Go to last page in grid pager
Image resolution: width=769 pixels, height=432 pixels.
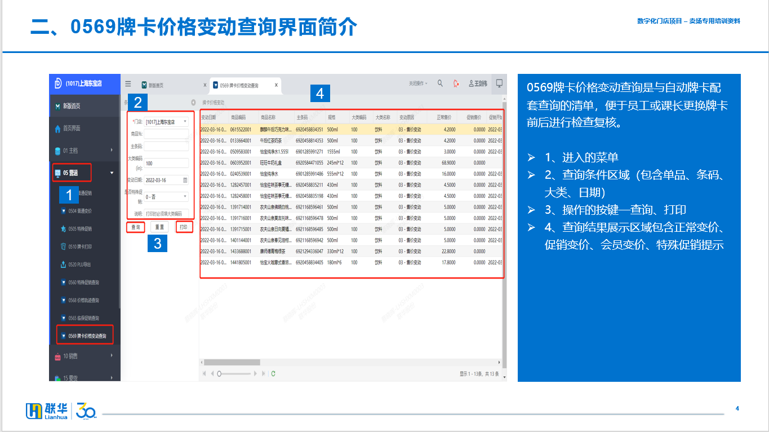tap(263, 373)
